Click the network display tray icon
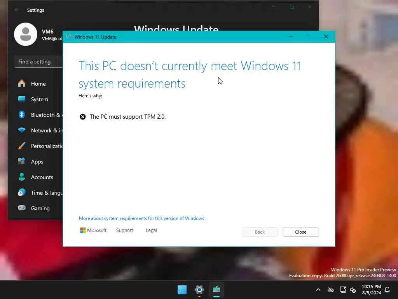The width and height of the screenshot is (398, 299). click(x=343, y=290)
